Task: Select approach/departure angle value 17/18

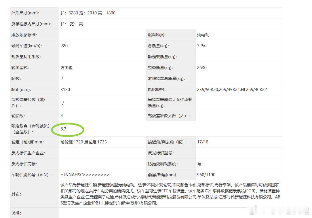Action: coord(203,142)
